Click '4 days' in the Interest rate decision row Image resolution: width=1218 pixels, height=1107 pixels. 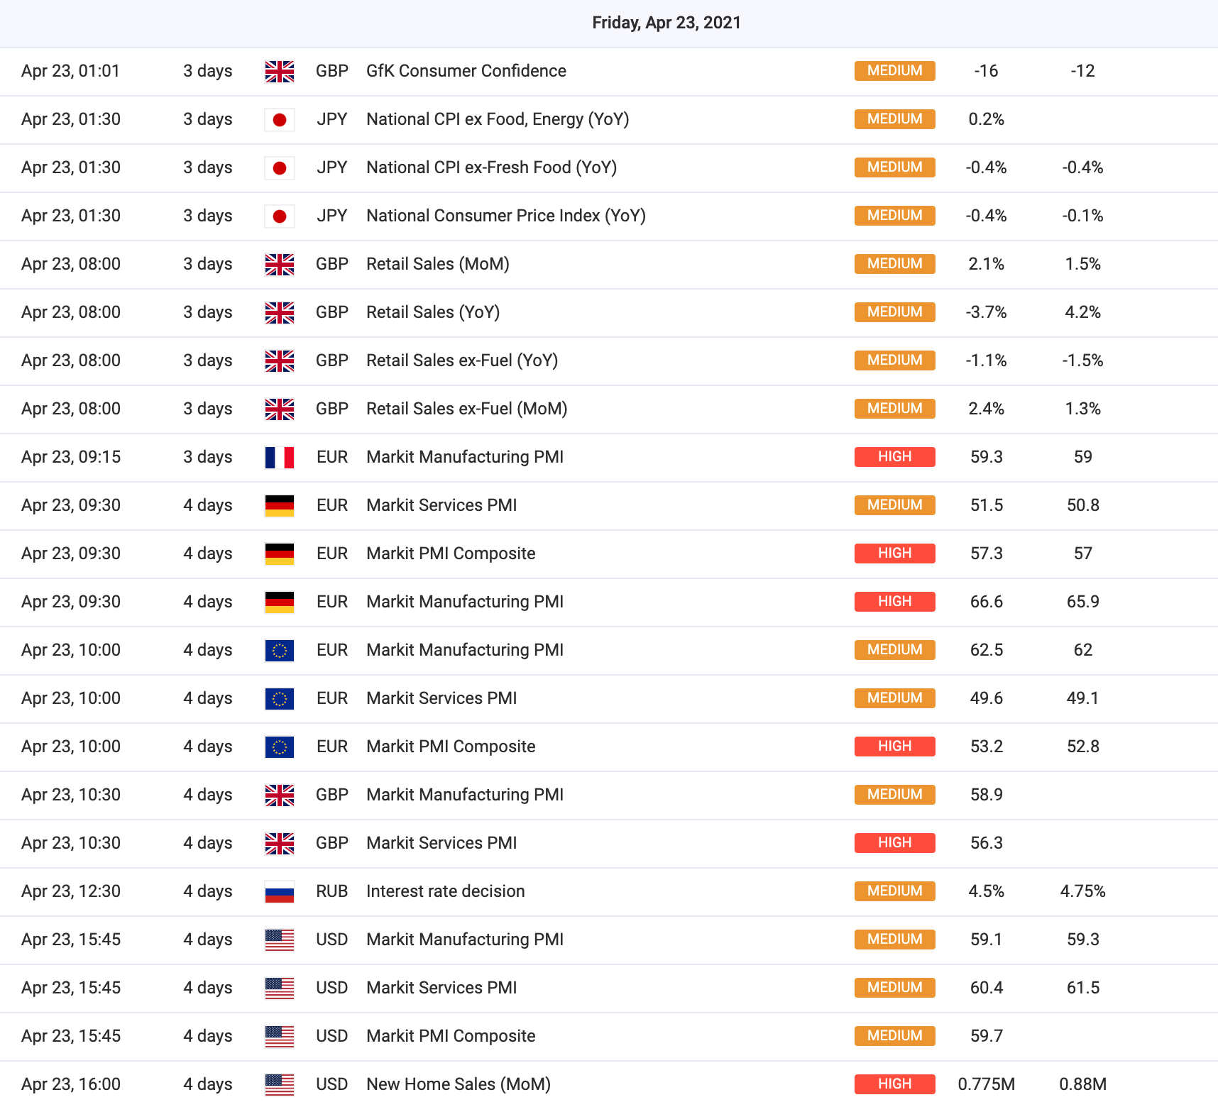207,891
